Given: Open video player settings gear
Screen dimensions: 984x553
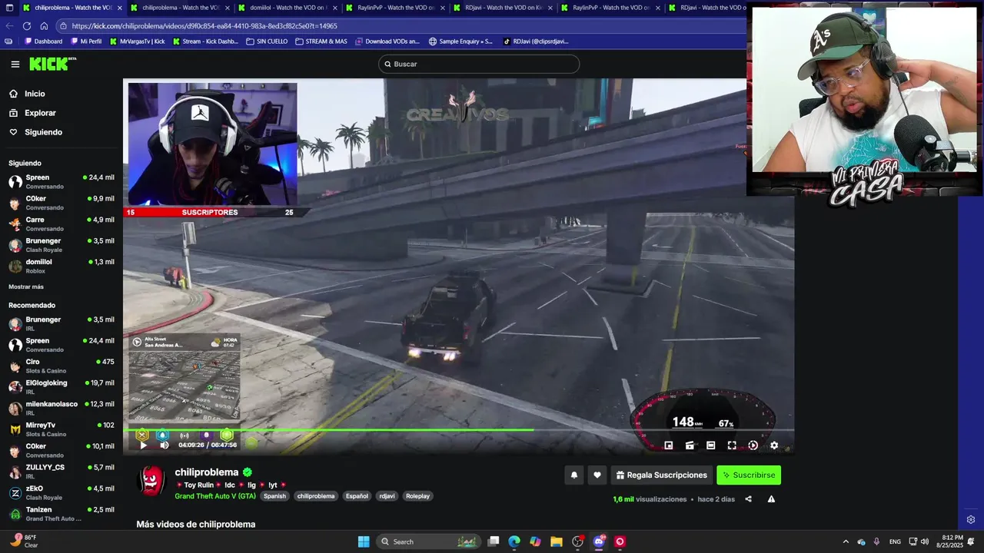Looking at the screenshot, I should pos(774,445).
